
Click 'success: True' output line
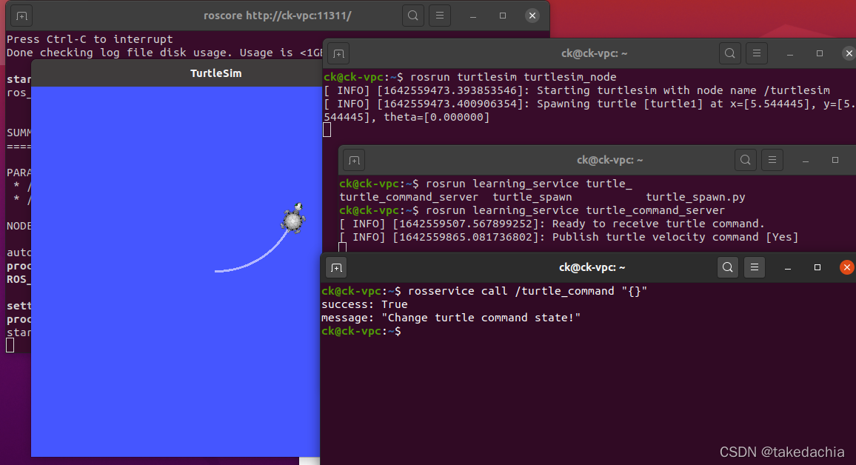pyautogui.click(x=364, y=304)
